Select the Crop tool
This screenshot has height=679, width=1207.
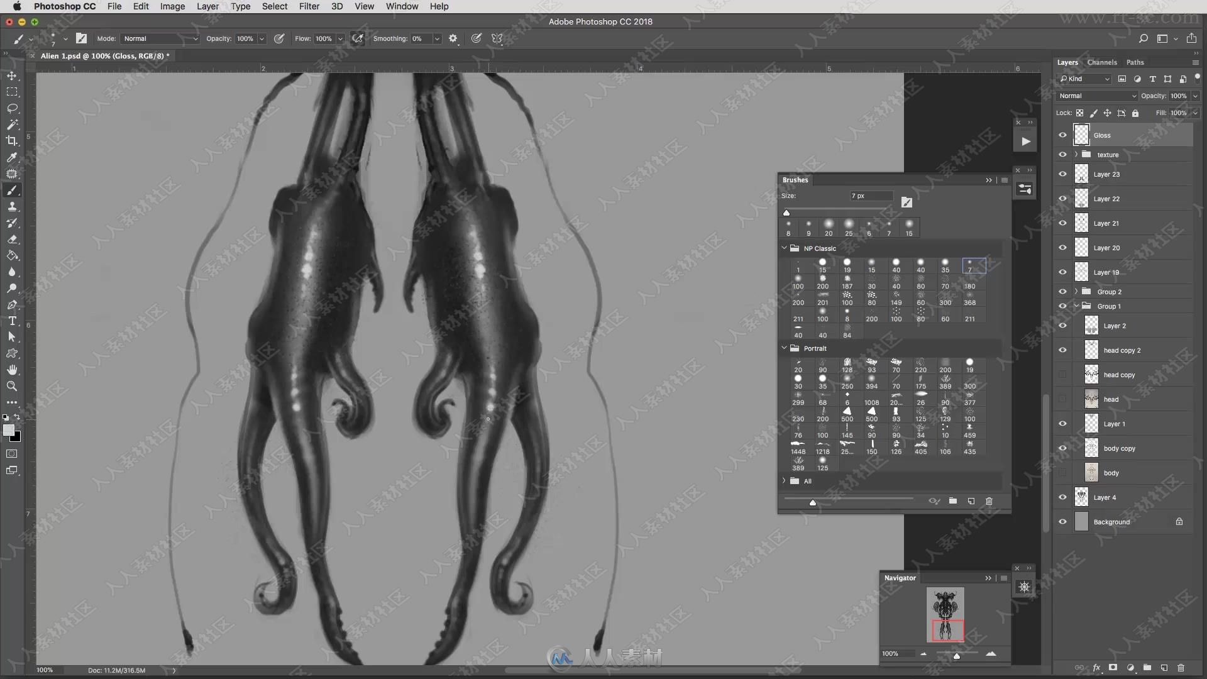(12, 141)
